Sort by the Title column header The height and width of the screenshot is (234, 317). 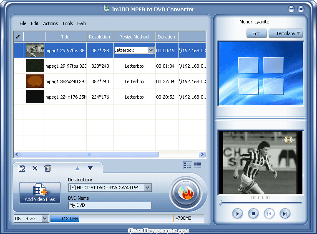(65, 37)
